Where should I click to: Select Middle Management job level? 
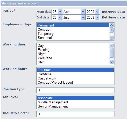(x=75, y=102)
